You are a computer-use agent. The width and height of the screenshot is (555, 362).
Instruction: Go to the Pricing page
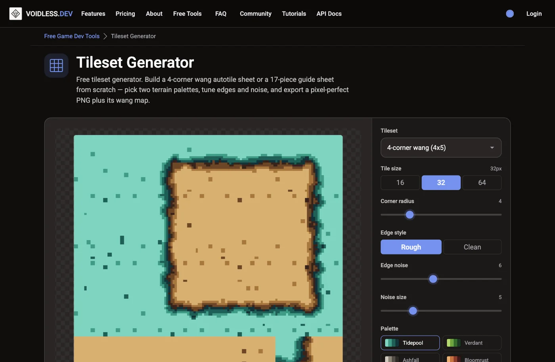click(x=125, y=13)
